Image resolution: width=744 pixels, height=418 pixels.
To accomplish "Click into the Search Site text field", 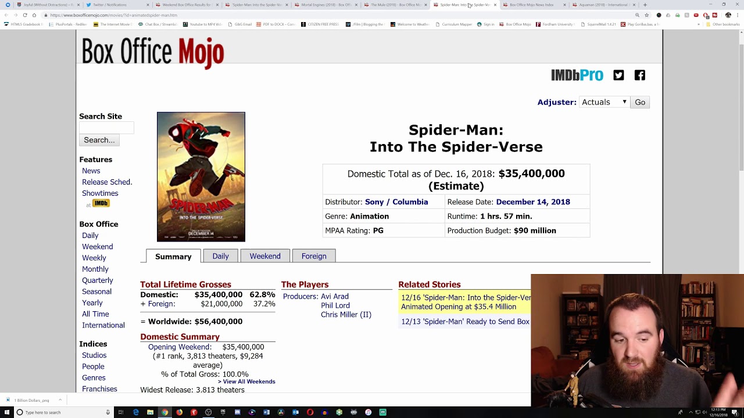I will [x=106, y=127].
